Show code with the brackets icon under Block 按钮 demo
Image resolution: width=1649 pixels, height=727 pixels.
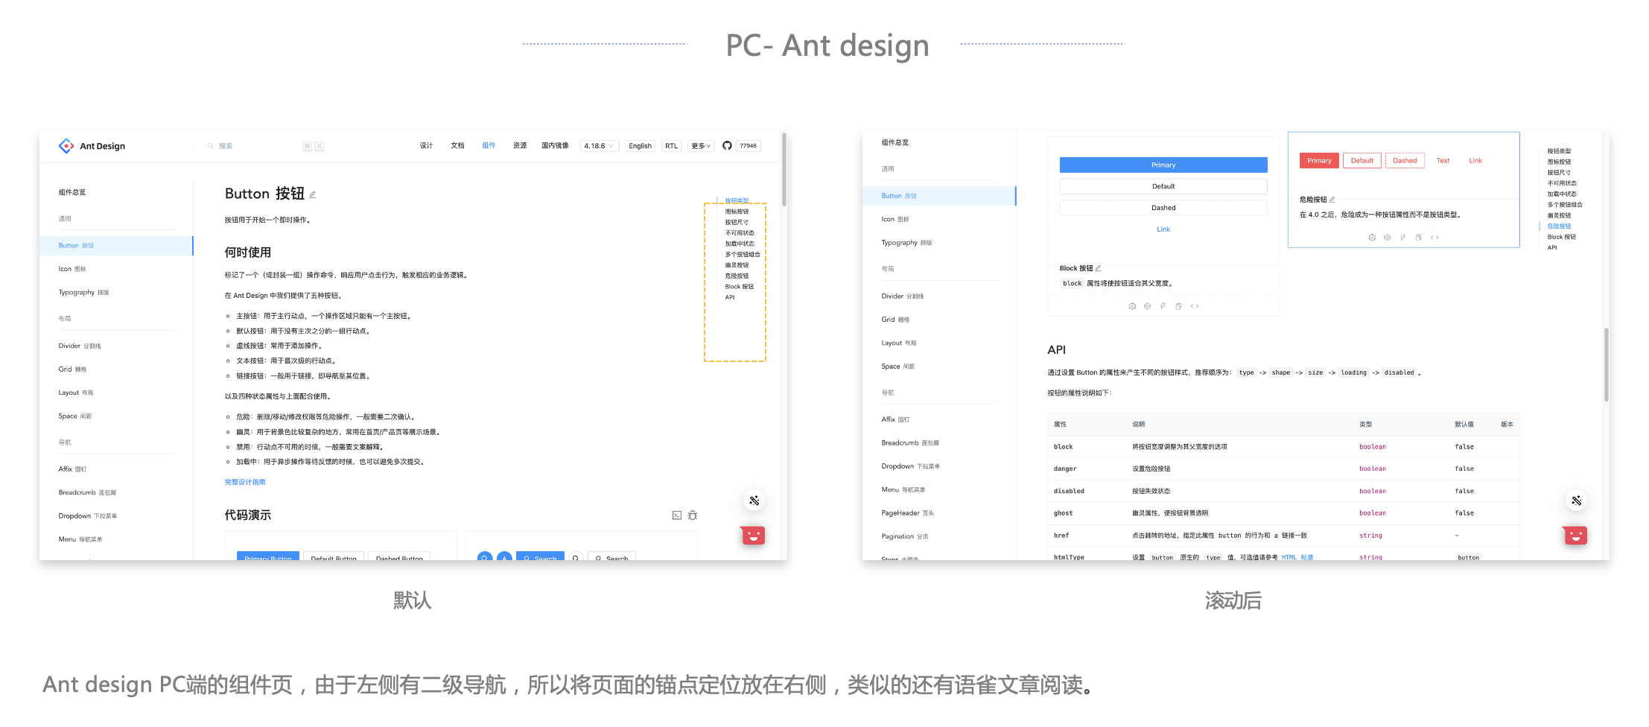pos(1195,306)
